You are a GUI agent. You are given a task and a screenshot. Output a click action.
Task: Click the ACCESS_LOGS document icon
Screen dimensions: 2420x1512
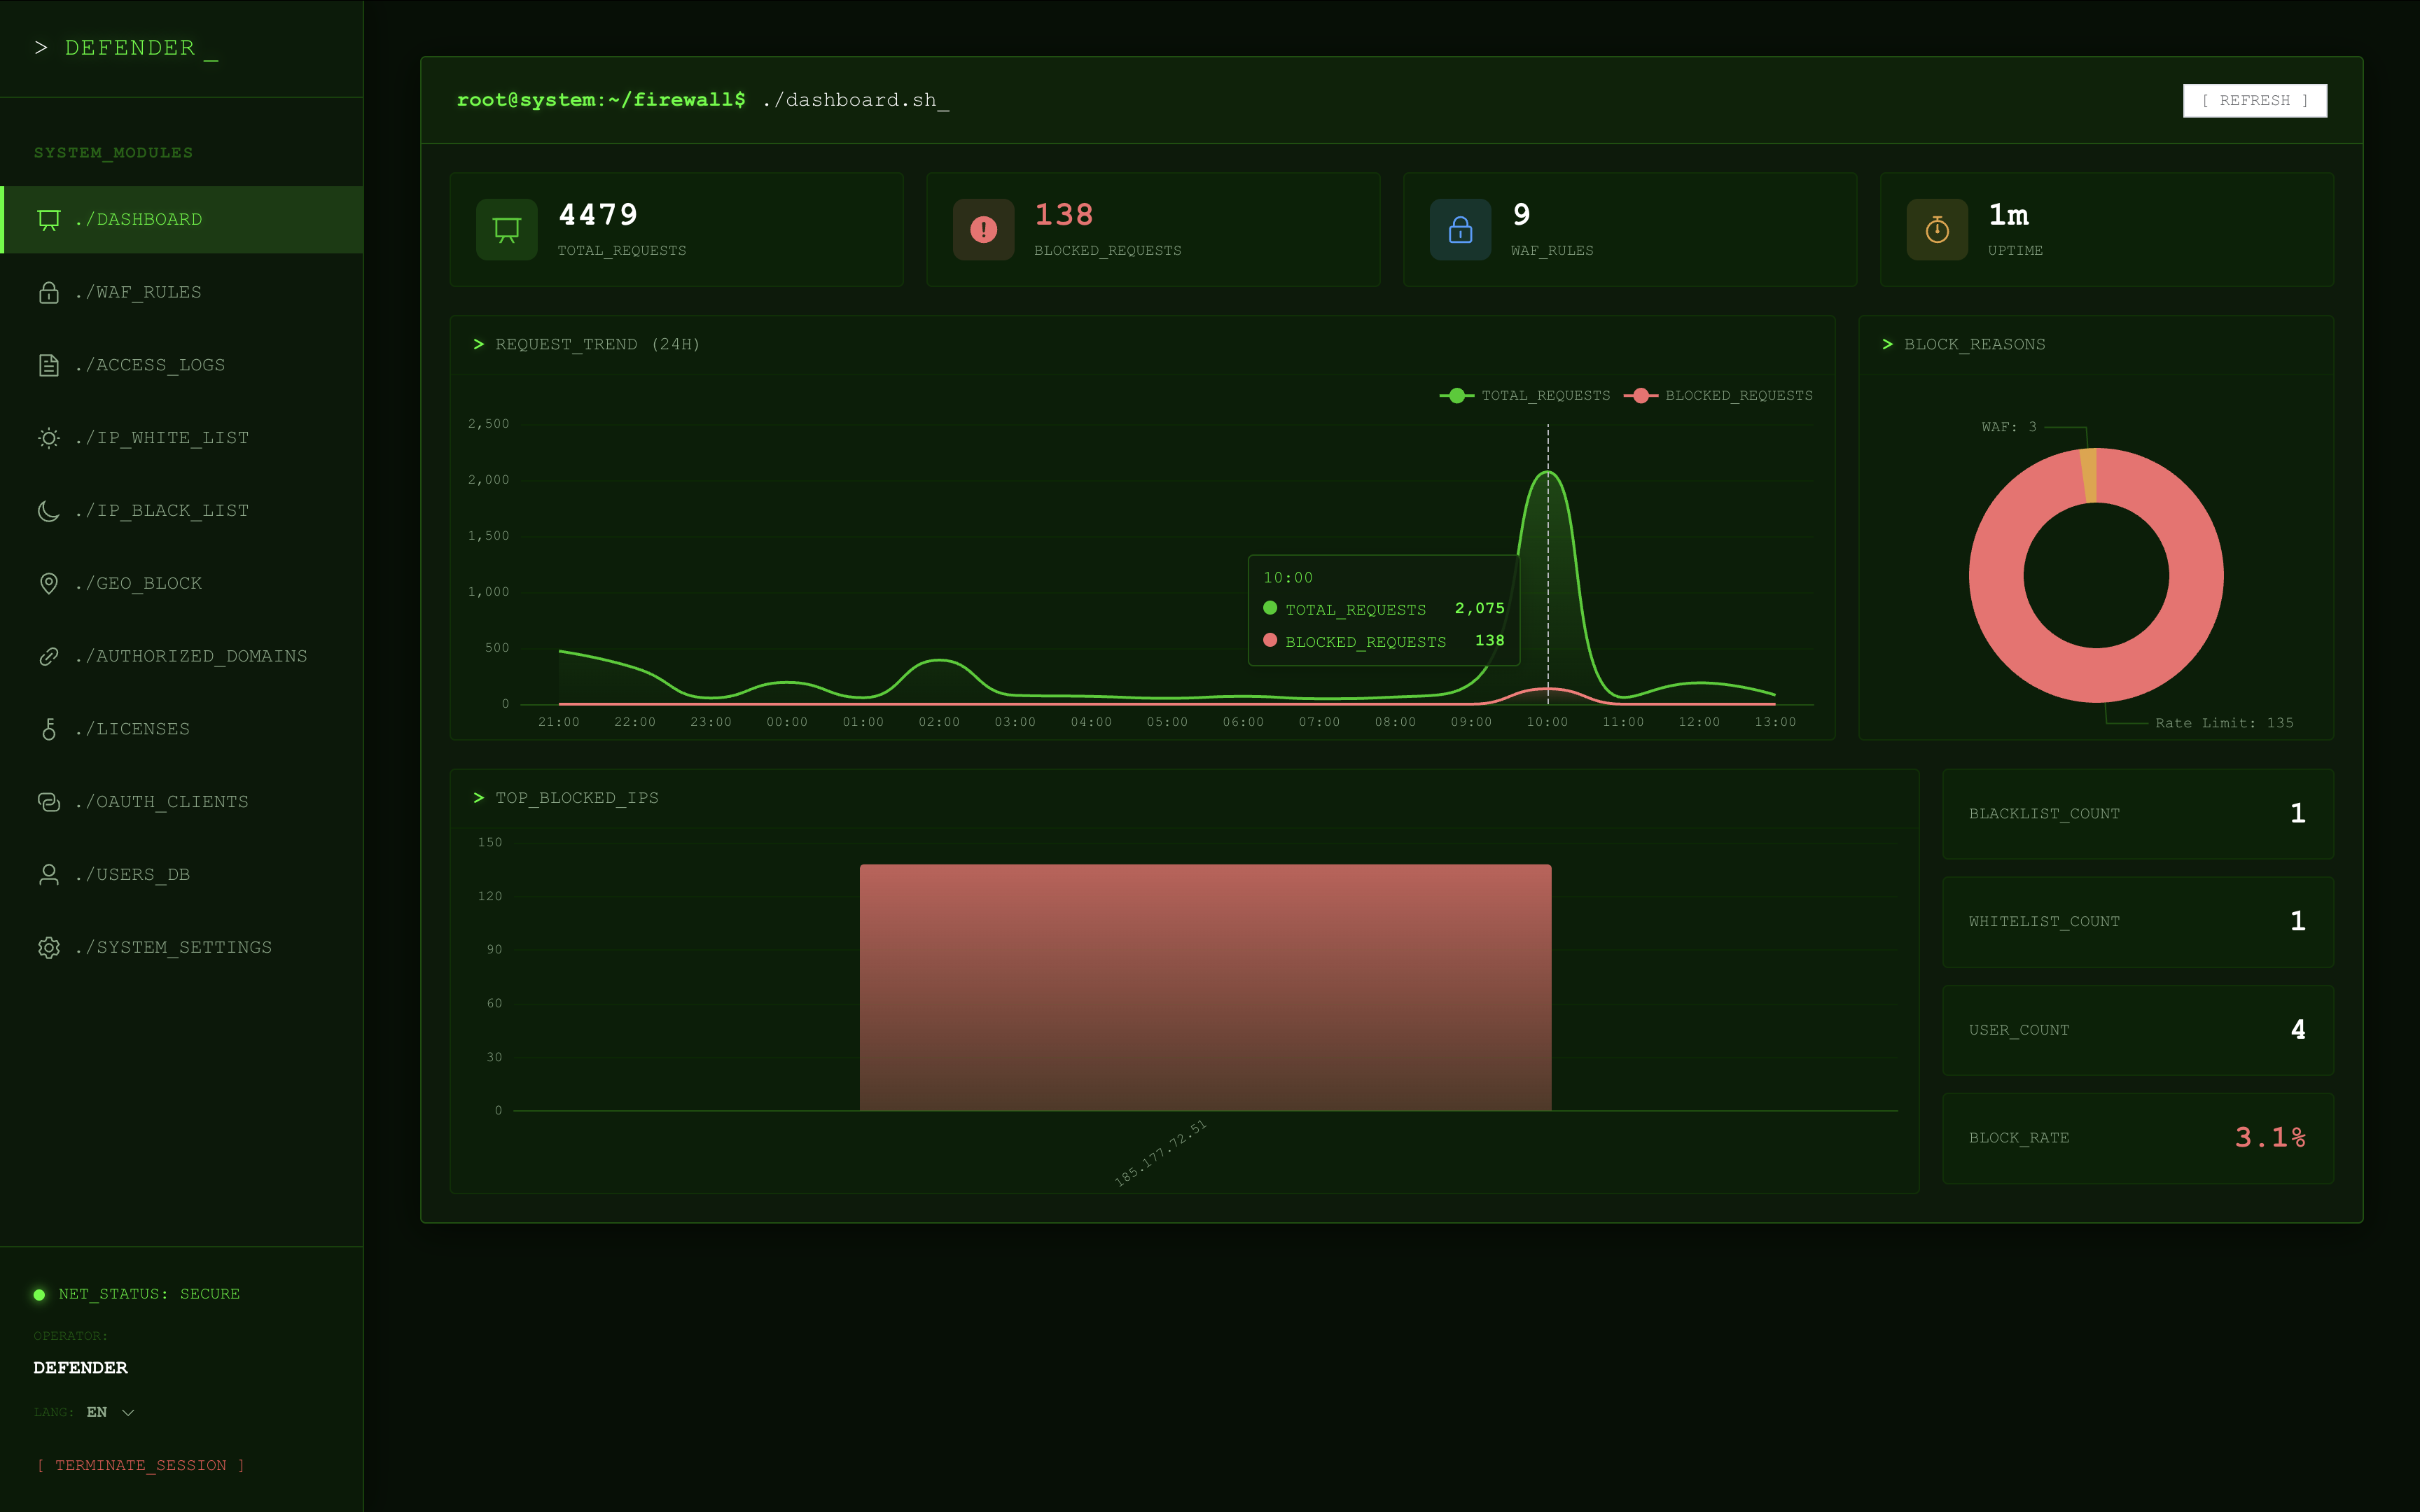tap(48, 365)
